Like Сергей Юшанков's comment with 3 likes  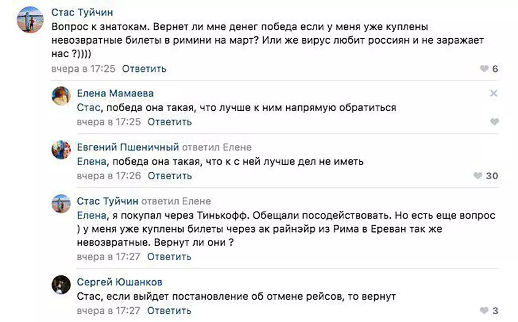[483, 310]
